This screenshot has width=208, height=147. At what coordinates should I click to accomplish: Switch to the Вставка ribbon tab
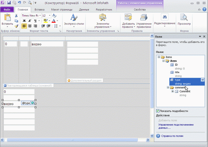click(39, 10)
